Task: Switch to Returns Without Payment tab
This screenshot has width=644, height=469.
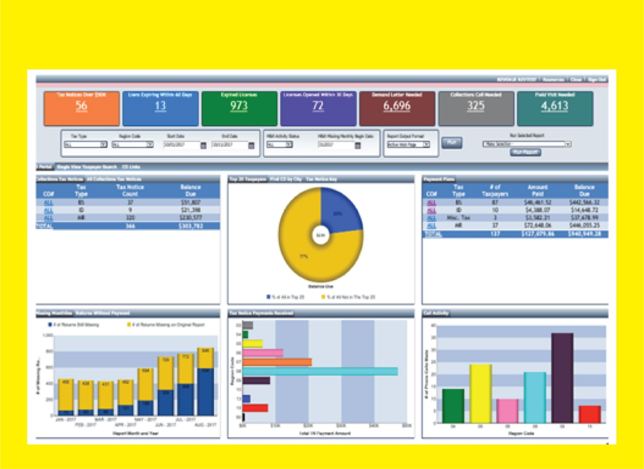Action: point(103,313)
